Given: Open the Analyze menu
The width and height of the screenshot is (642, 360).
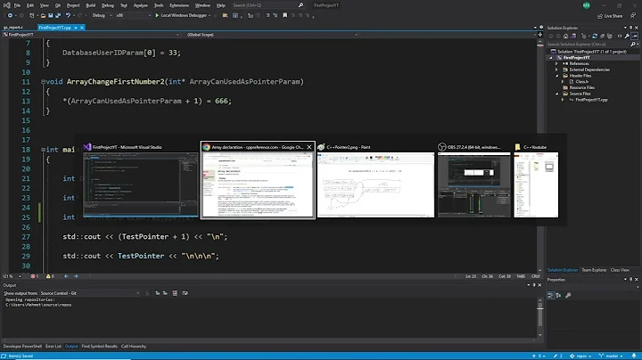Looking at the screenshot, I should (141, 5).
